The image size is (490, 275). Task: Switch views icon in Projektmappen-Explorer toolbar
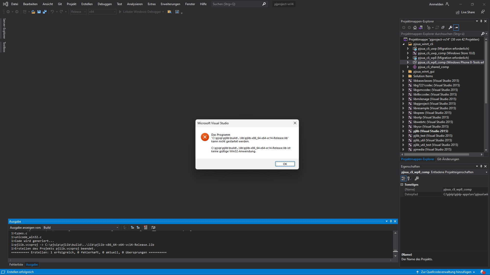[x=421, y=28]
